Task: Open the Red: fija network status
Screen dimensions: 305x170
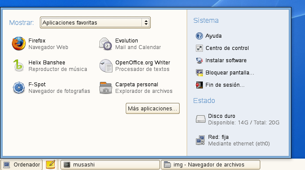Action: pos(233,140)
